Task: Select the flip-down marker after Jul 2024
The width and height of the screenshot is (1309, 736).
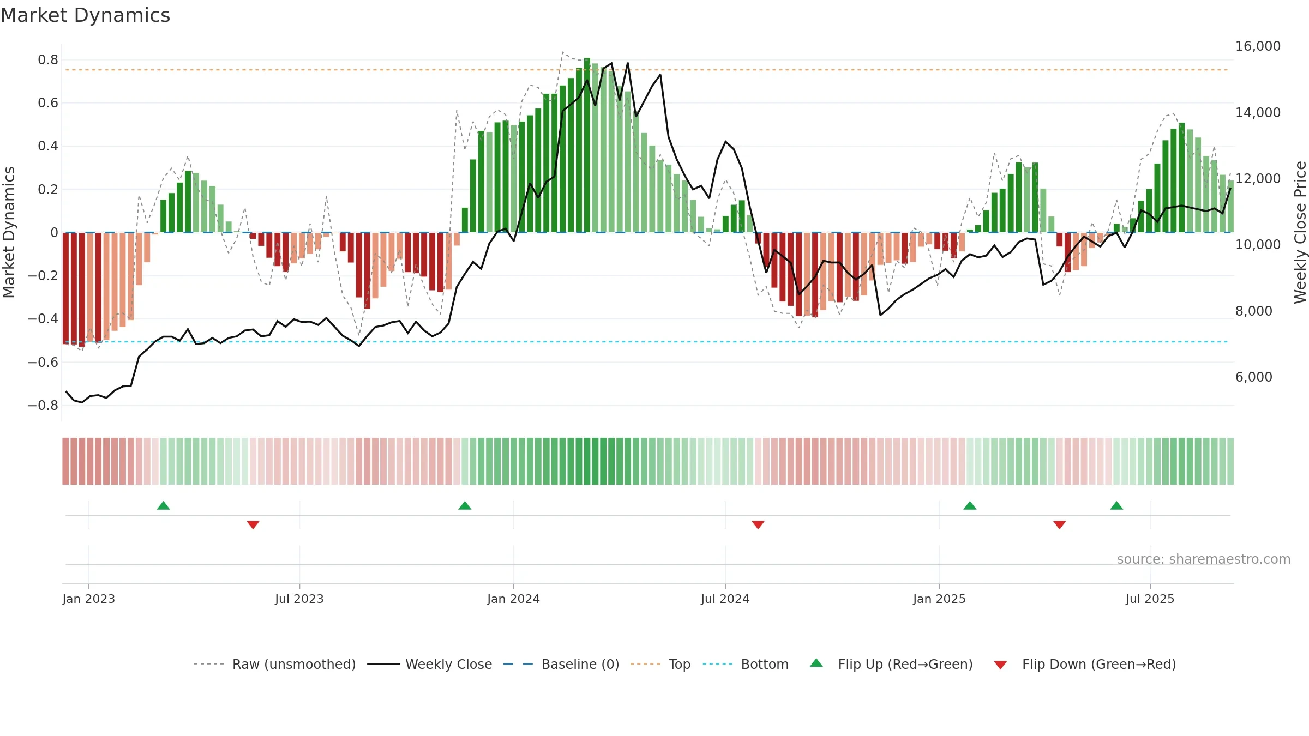Action: click(758, 524)
